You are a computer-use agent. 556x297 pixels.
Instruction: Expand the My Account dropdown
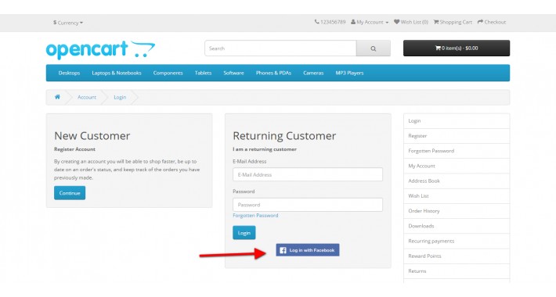click(x=370, y=22)
